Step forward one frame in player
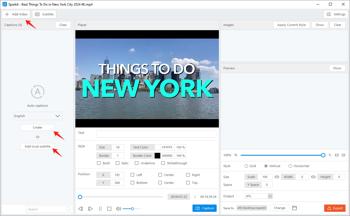Screen dimensions: 350x216 [x=90, y=209]
